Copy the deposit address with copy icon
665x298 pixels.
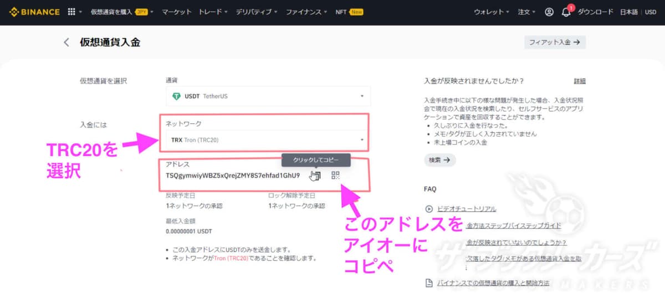coord(315,176)
